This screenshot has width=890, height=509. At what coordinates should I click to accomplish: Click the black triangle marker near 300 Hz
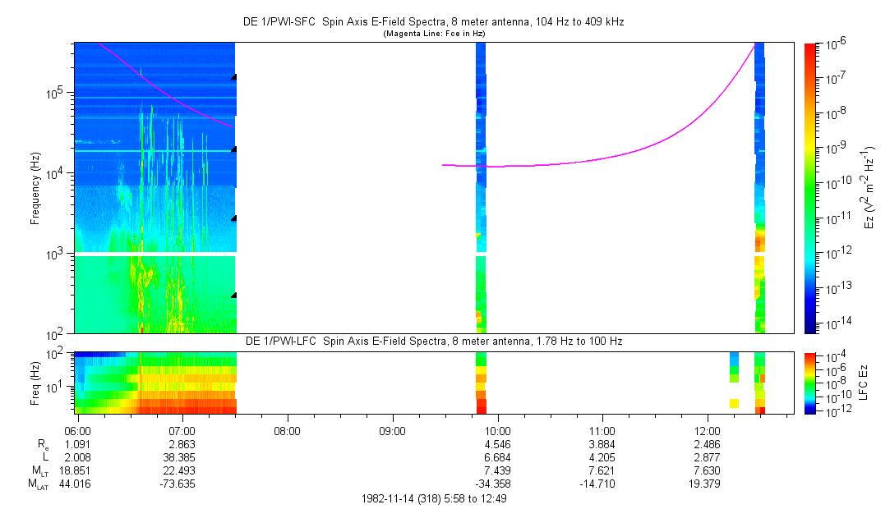(233, 295)
